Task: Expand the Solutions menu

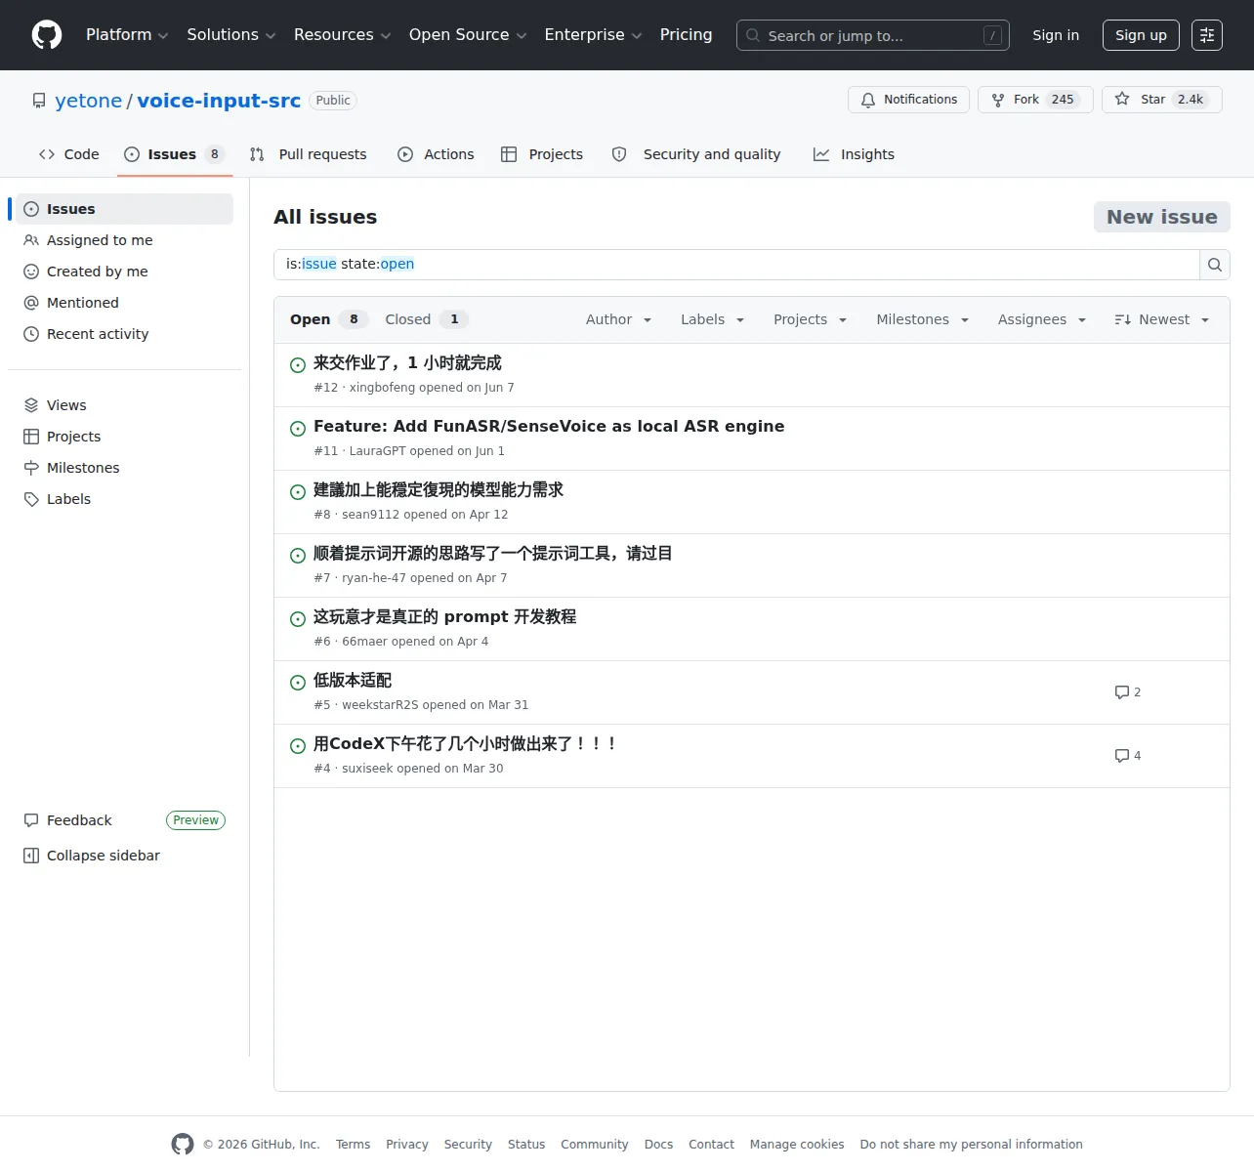Action: pos(231,35)
